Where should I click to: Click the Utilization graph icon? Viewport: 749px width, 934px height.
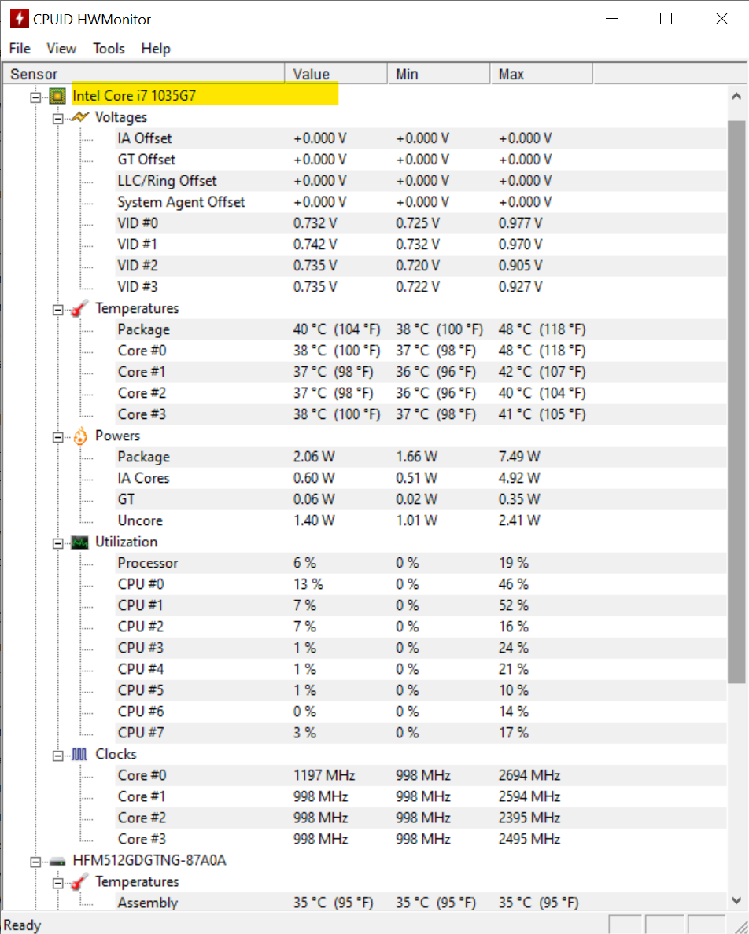(79, 542)
